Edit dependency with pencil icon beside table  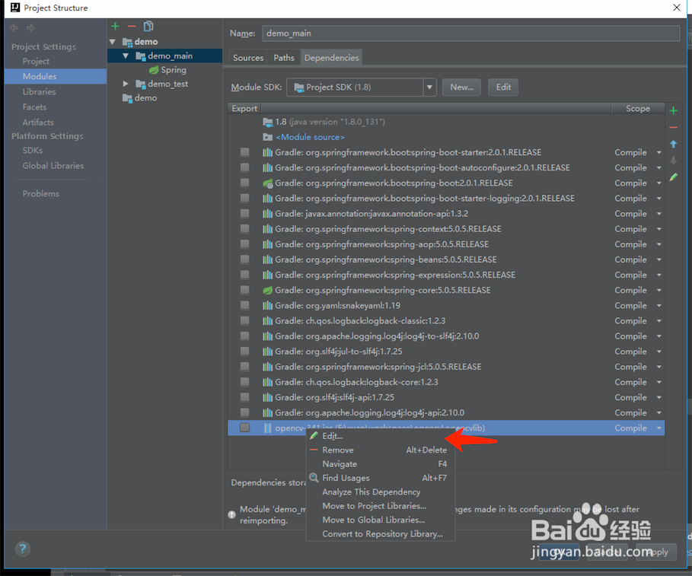(674, 177)
